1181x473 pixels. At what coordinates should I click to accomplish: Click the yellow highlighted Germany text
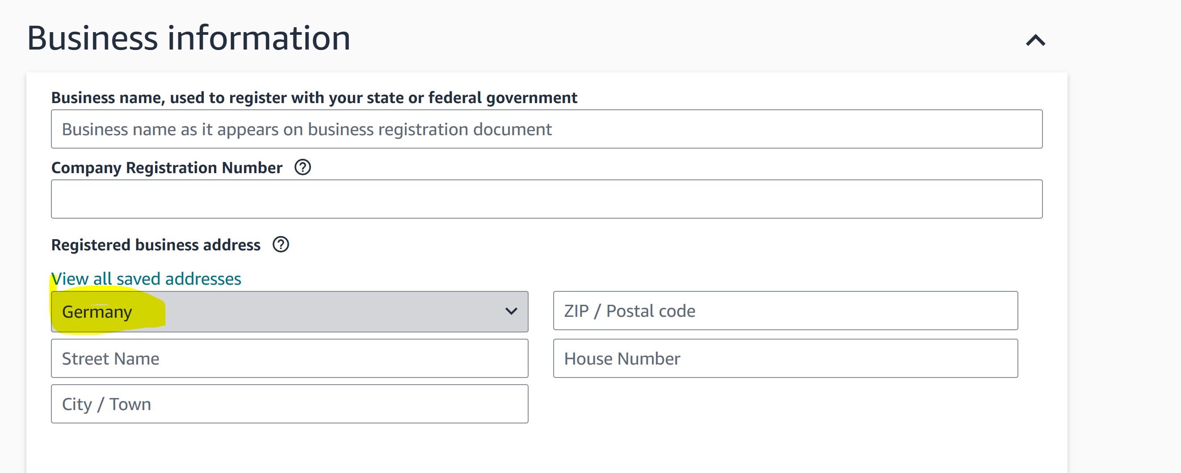97,312
